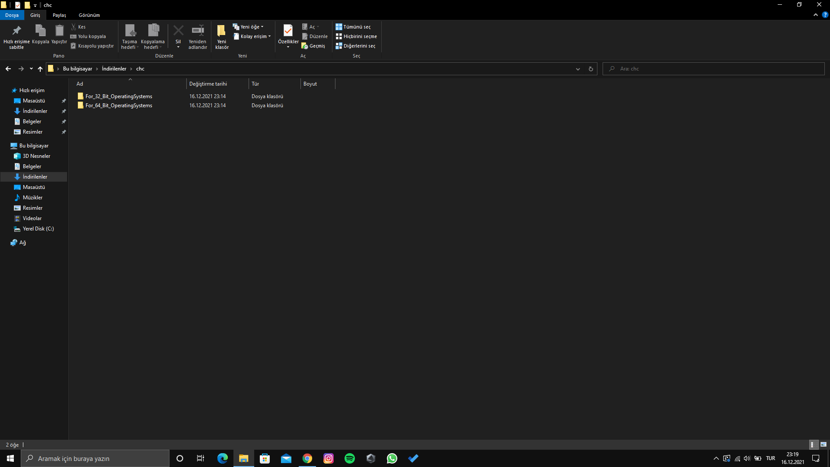Click the Yeni klasör icon

(x=221, y=31)
